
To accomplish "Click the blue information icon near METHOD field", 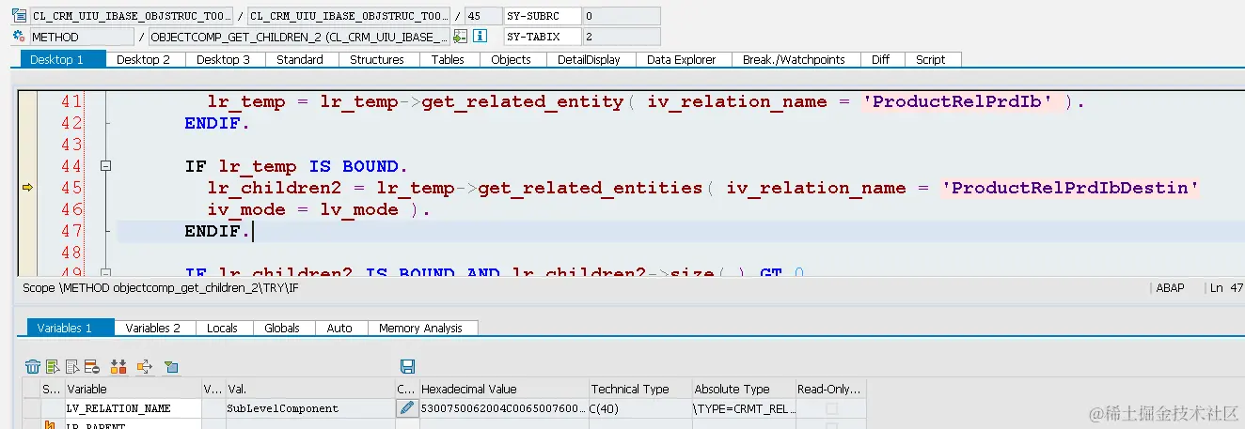I will (x=480, y=37).
